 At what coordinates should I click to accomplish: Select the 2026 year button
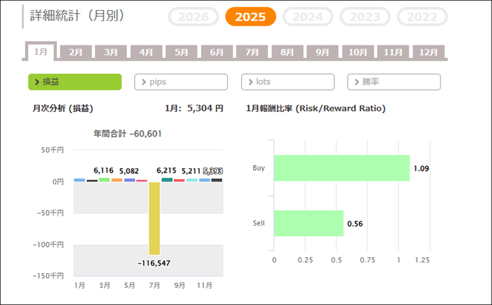194,17
